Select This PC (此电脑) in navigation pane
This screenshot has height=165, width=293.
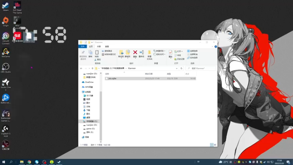88,92
